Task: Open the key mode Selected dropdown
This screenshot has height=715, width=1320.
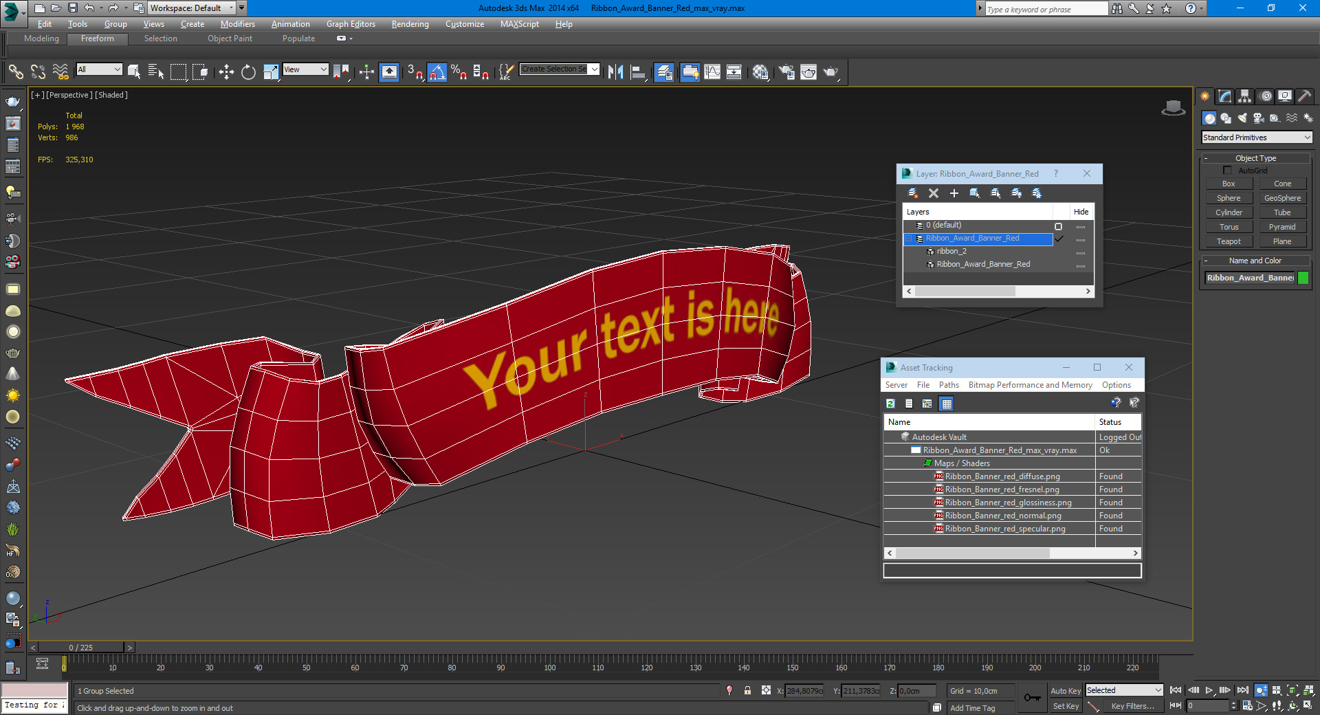Action: (1124, 690)
